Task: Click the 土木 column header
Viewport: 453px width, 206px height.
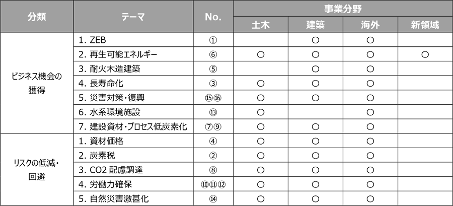Action: [x=261, y=25]
